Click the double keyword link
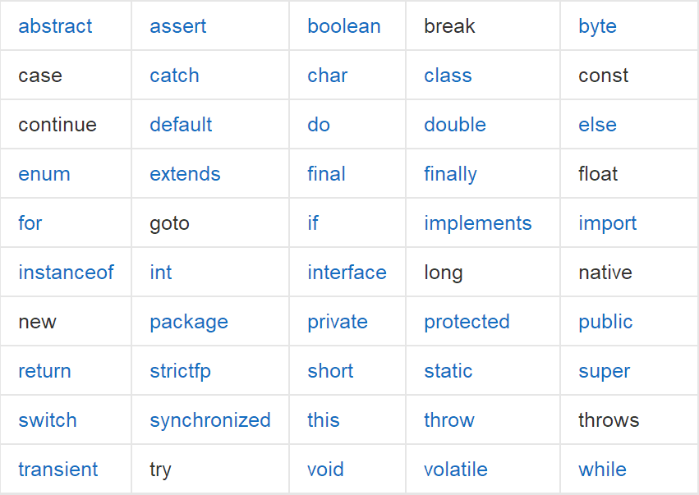This screenshot has width=699, height=495. pos(455,124)
